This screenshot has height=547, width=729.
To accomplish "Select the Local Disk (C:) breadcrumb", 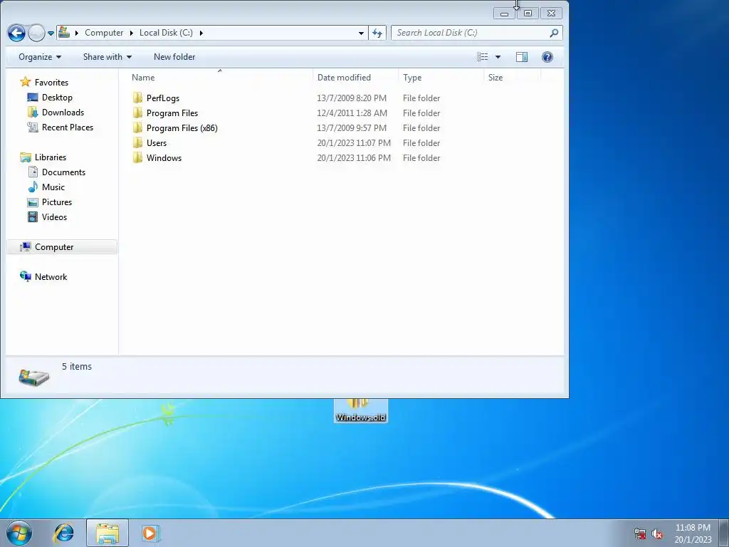I will (166, 33).
